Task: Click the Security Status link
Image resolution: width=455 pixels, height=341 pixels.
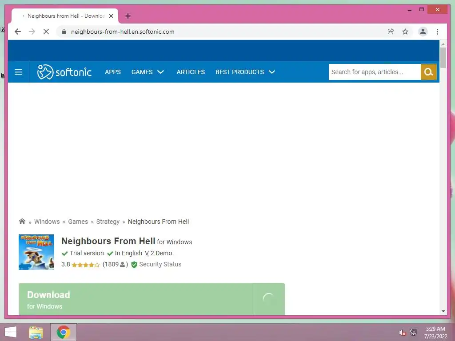Action: 160,264
